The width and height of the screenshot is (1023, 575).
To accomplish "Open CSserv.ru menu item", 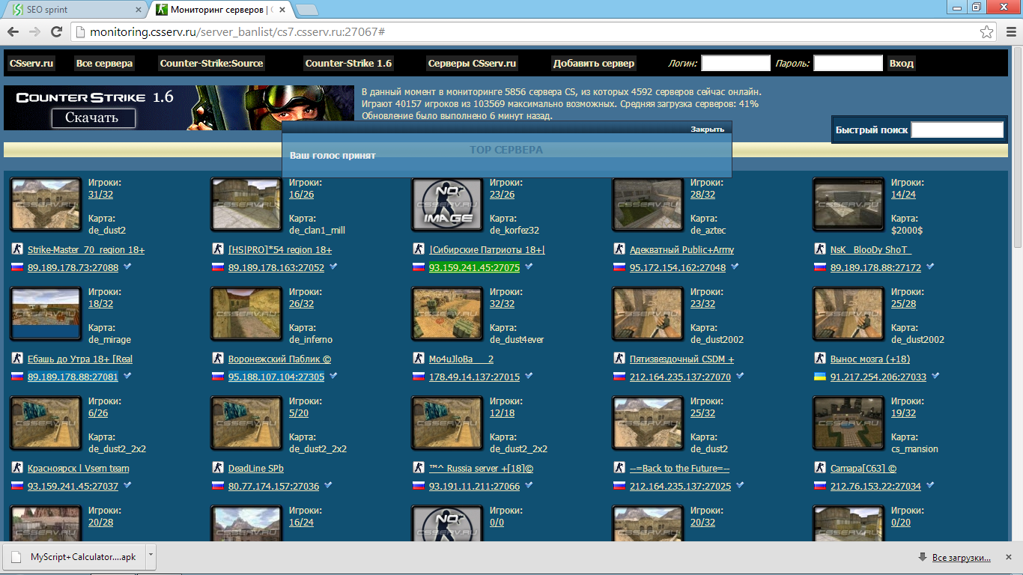I will point(31,64).
